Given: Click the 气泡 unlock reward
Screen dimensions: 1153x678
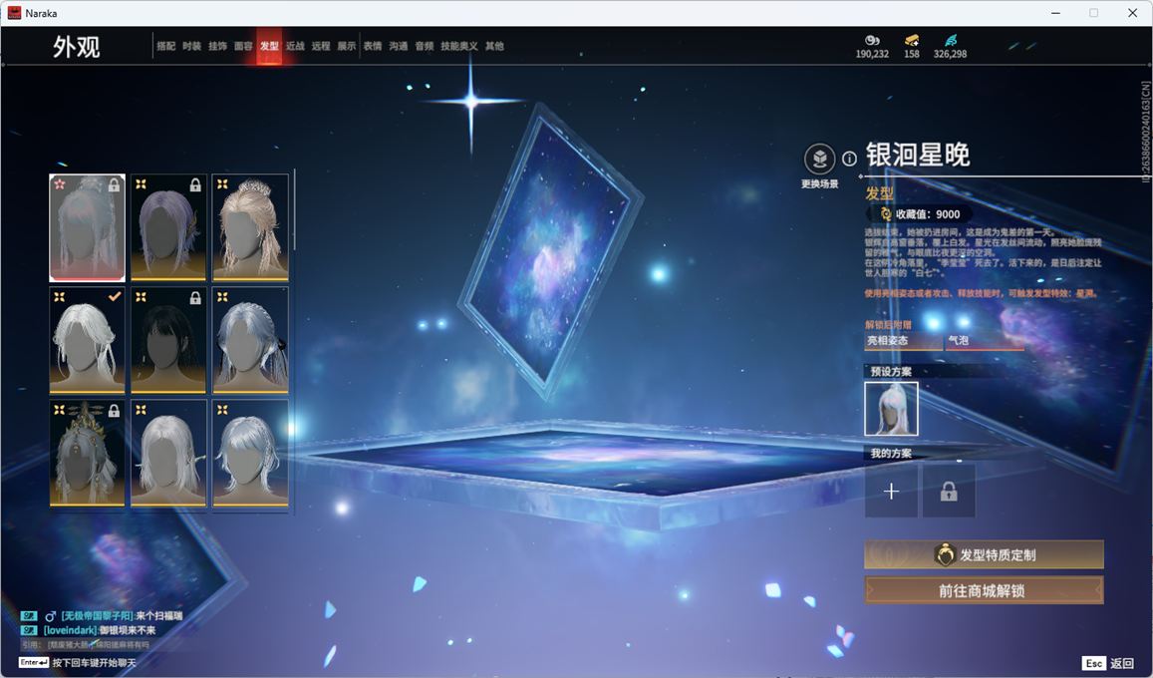Looking at the screenshot, I should pyautogui.click(x=985, y=341).
